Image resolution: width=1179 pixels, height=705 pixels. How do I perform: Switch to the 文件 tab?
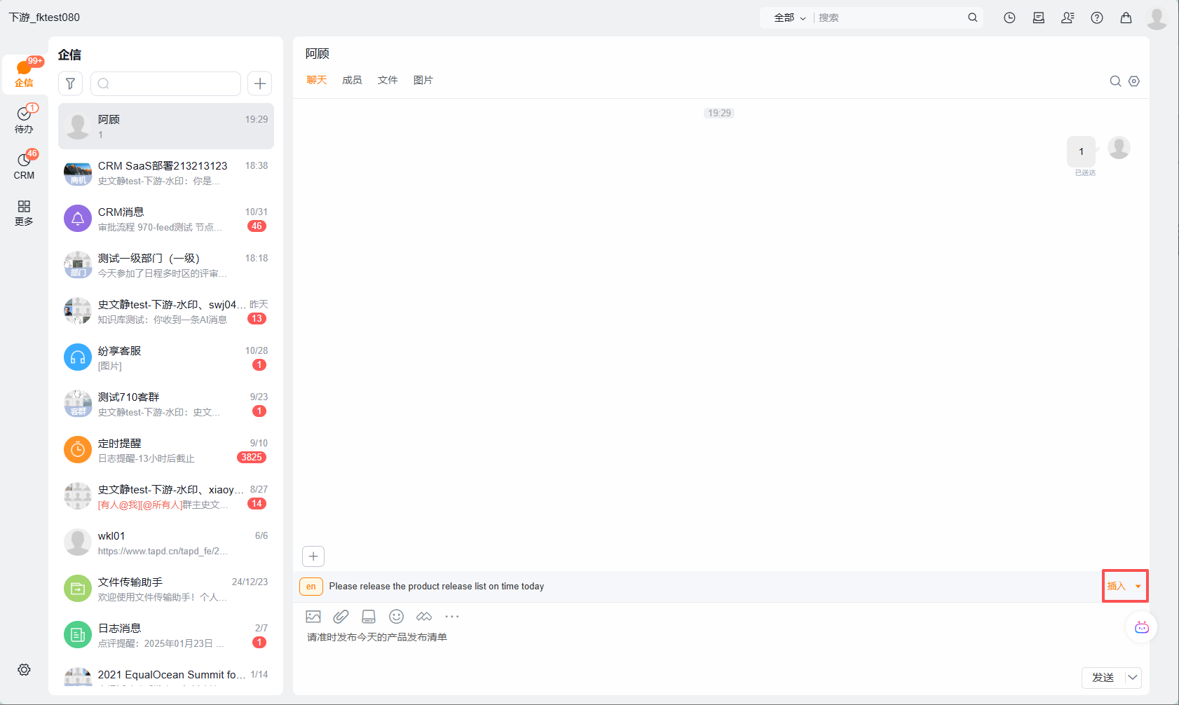[388, 80]
